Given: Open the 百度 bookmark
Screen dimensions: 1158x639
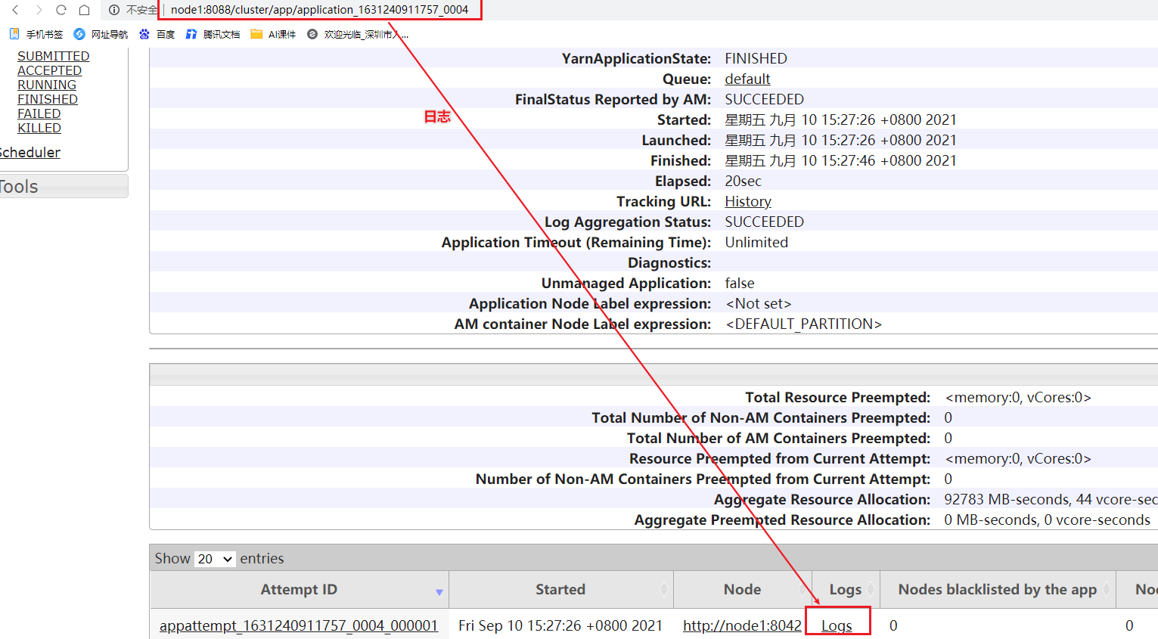Looking at the screenshot, I should click(157, 34).
